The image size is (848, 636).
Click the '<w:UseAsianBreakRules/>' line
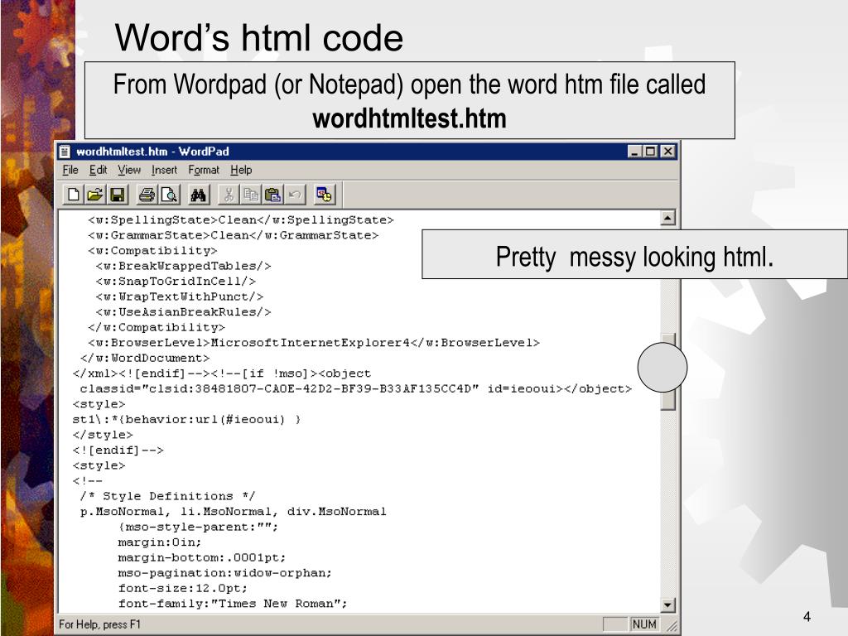pyautogui.click(x=183, y=312)
